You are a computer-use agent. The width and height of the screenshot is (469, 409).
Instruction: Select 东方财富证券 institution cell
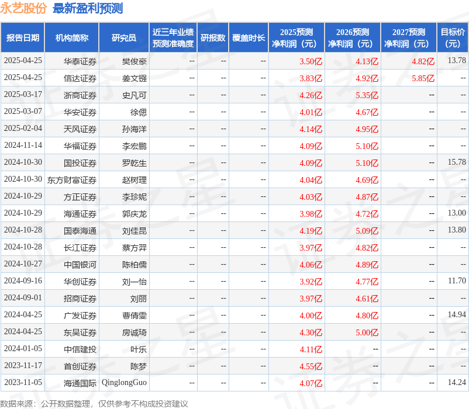pos(72,180)
